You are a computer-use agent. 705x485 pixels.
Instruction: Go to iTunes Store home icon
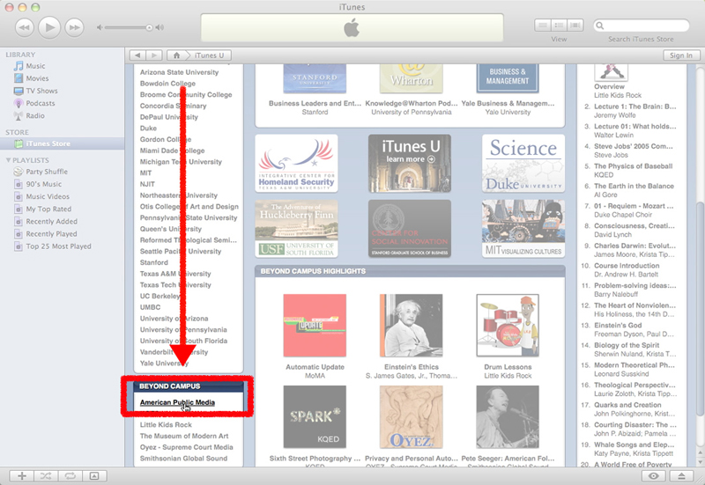coord(177,55)
